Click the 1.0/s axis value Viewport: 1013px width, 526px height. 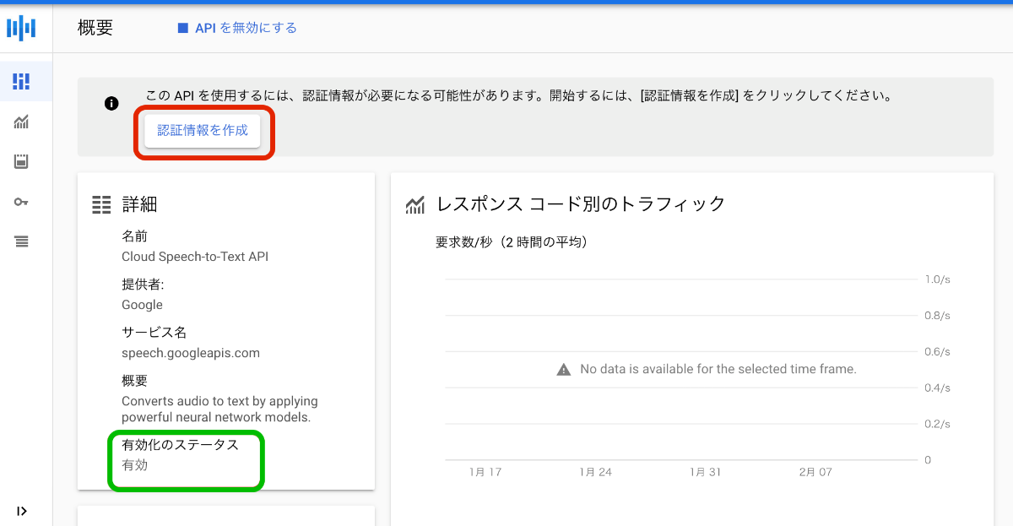click(937, 279)
